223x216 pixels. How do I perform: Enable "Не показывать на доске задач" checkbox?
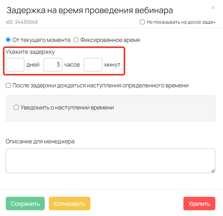point(142,22)
